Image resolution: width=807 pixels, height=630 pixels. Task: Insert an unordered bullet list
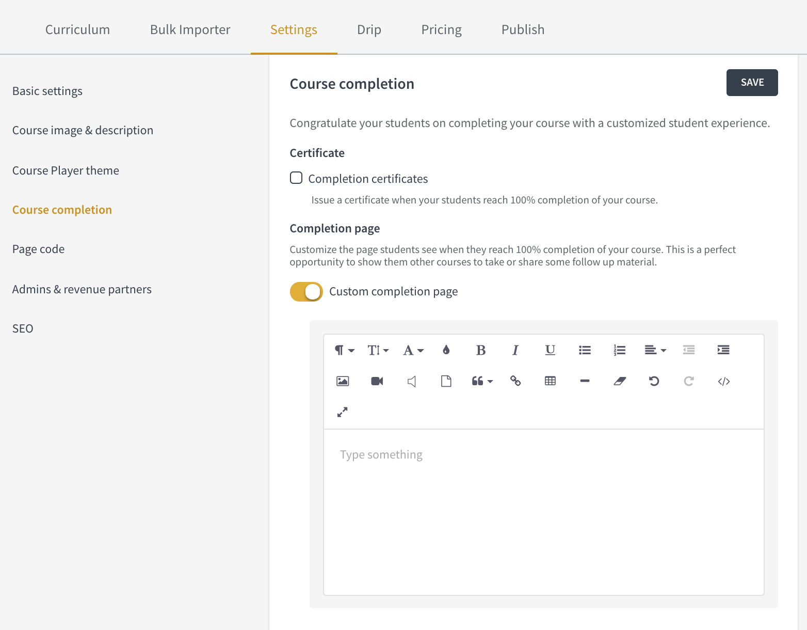pyautogui.click(x=585, y=350)
